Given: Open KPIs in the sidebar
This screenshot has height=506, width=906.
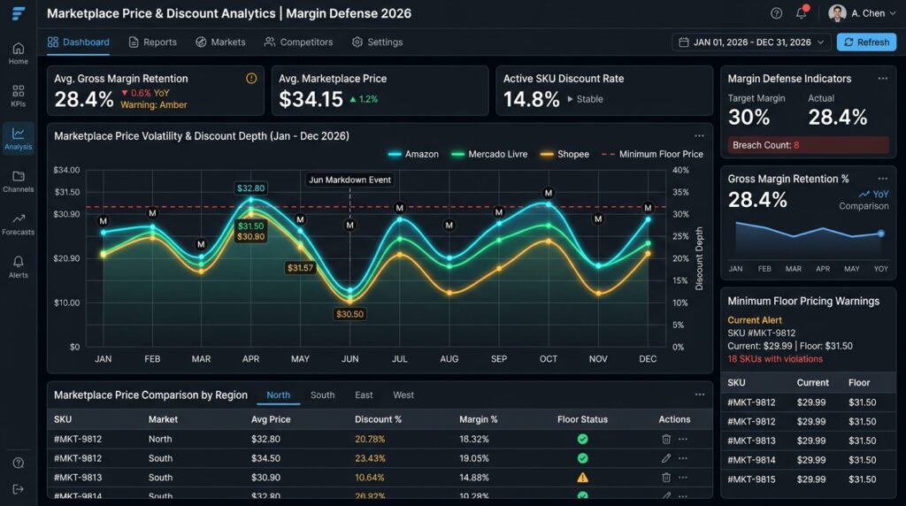Looking at the screenshot, I should [19, 96].
